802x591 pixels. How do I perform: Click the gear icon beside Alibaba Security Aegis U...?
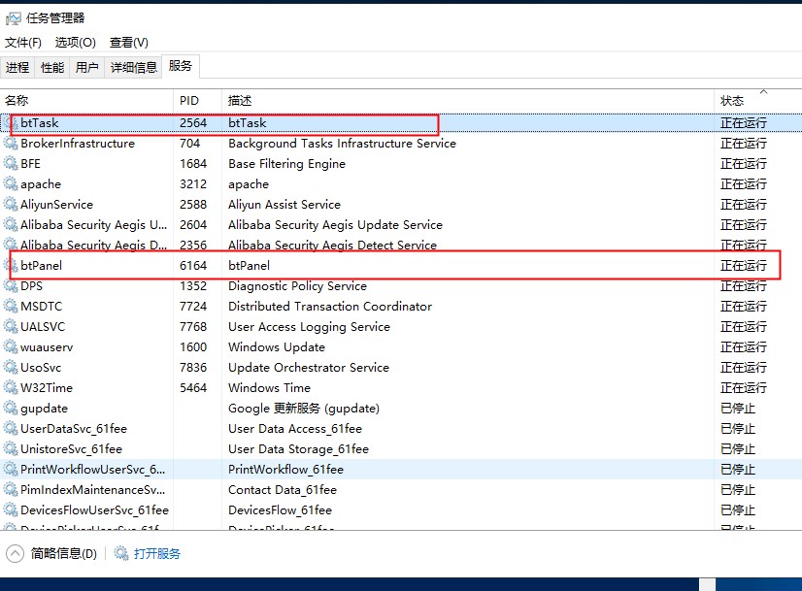pyautogui.click(x=11, y=225)
